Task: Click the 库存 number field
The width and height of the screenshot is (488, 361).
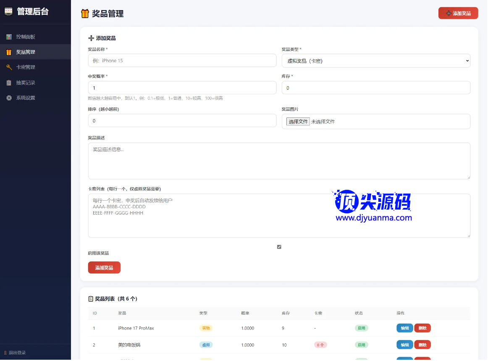Action: [375, 88]
